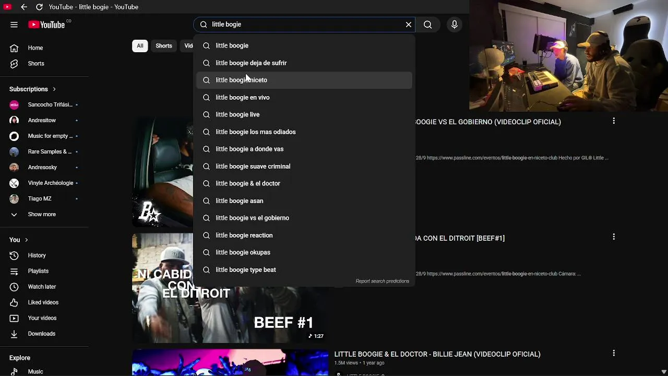Clear the search box with X
This screenshot has height=376, width=668.
[409, 25]
